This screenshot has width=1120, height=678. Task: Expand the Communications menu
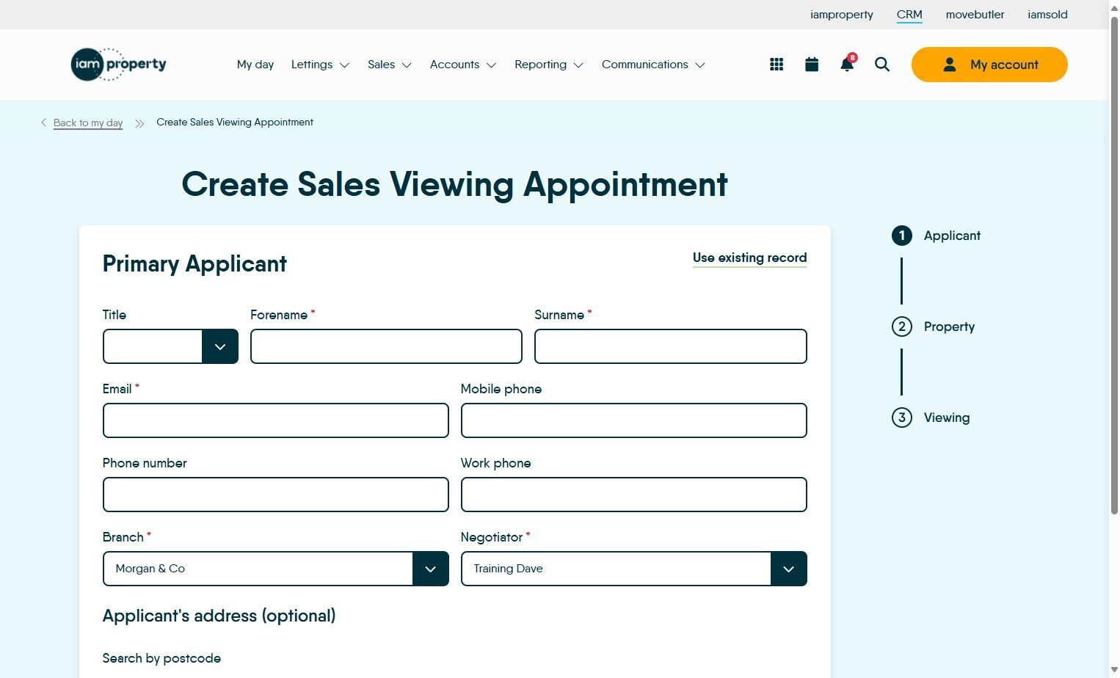coord(653,65)
